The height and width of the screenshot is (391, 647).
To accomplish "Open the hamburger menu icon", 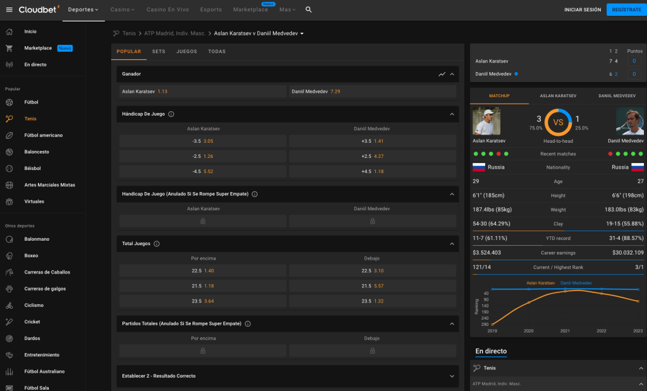I will 9,9.
